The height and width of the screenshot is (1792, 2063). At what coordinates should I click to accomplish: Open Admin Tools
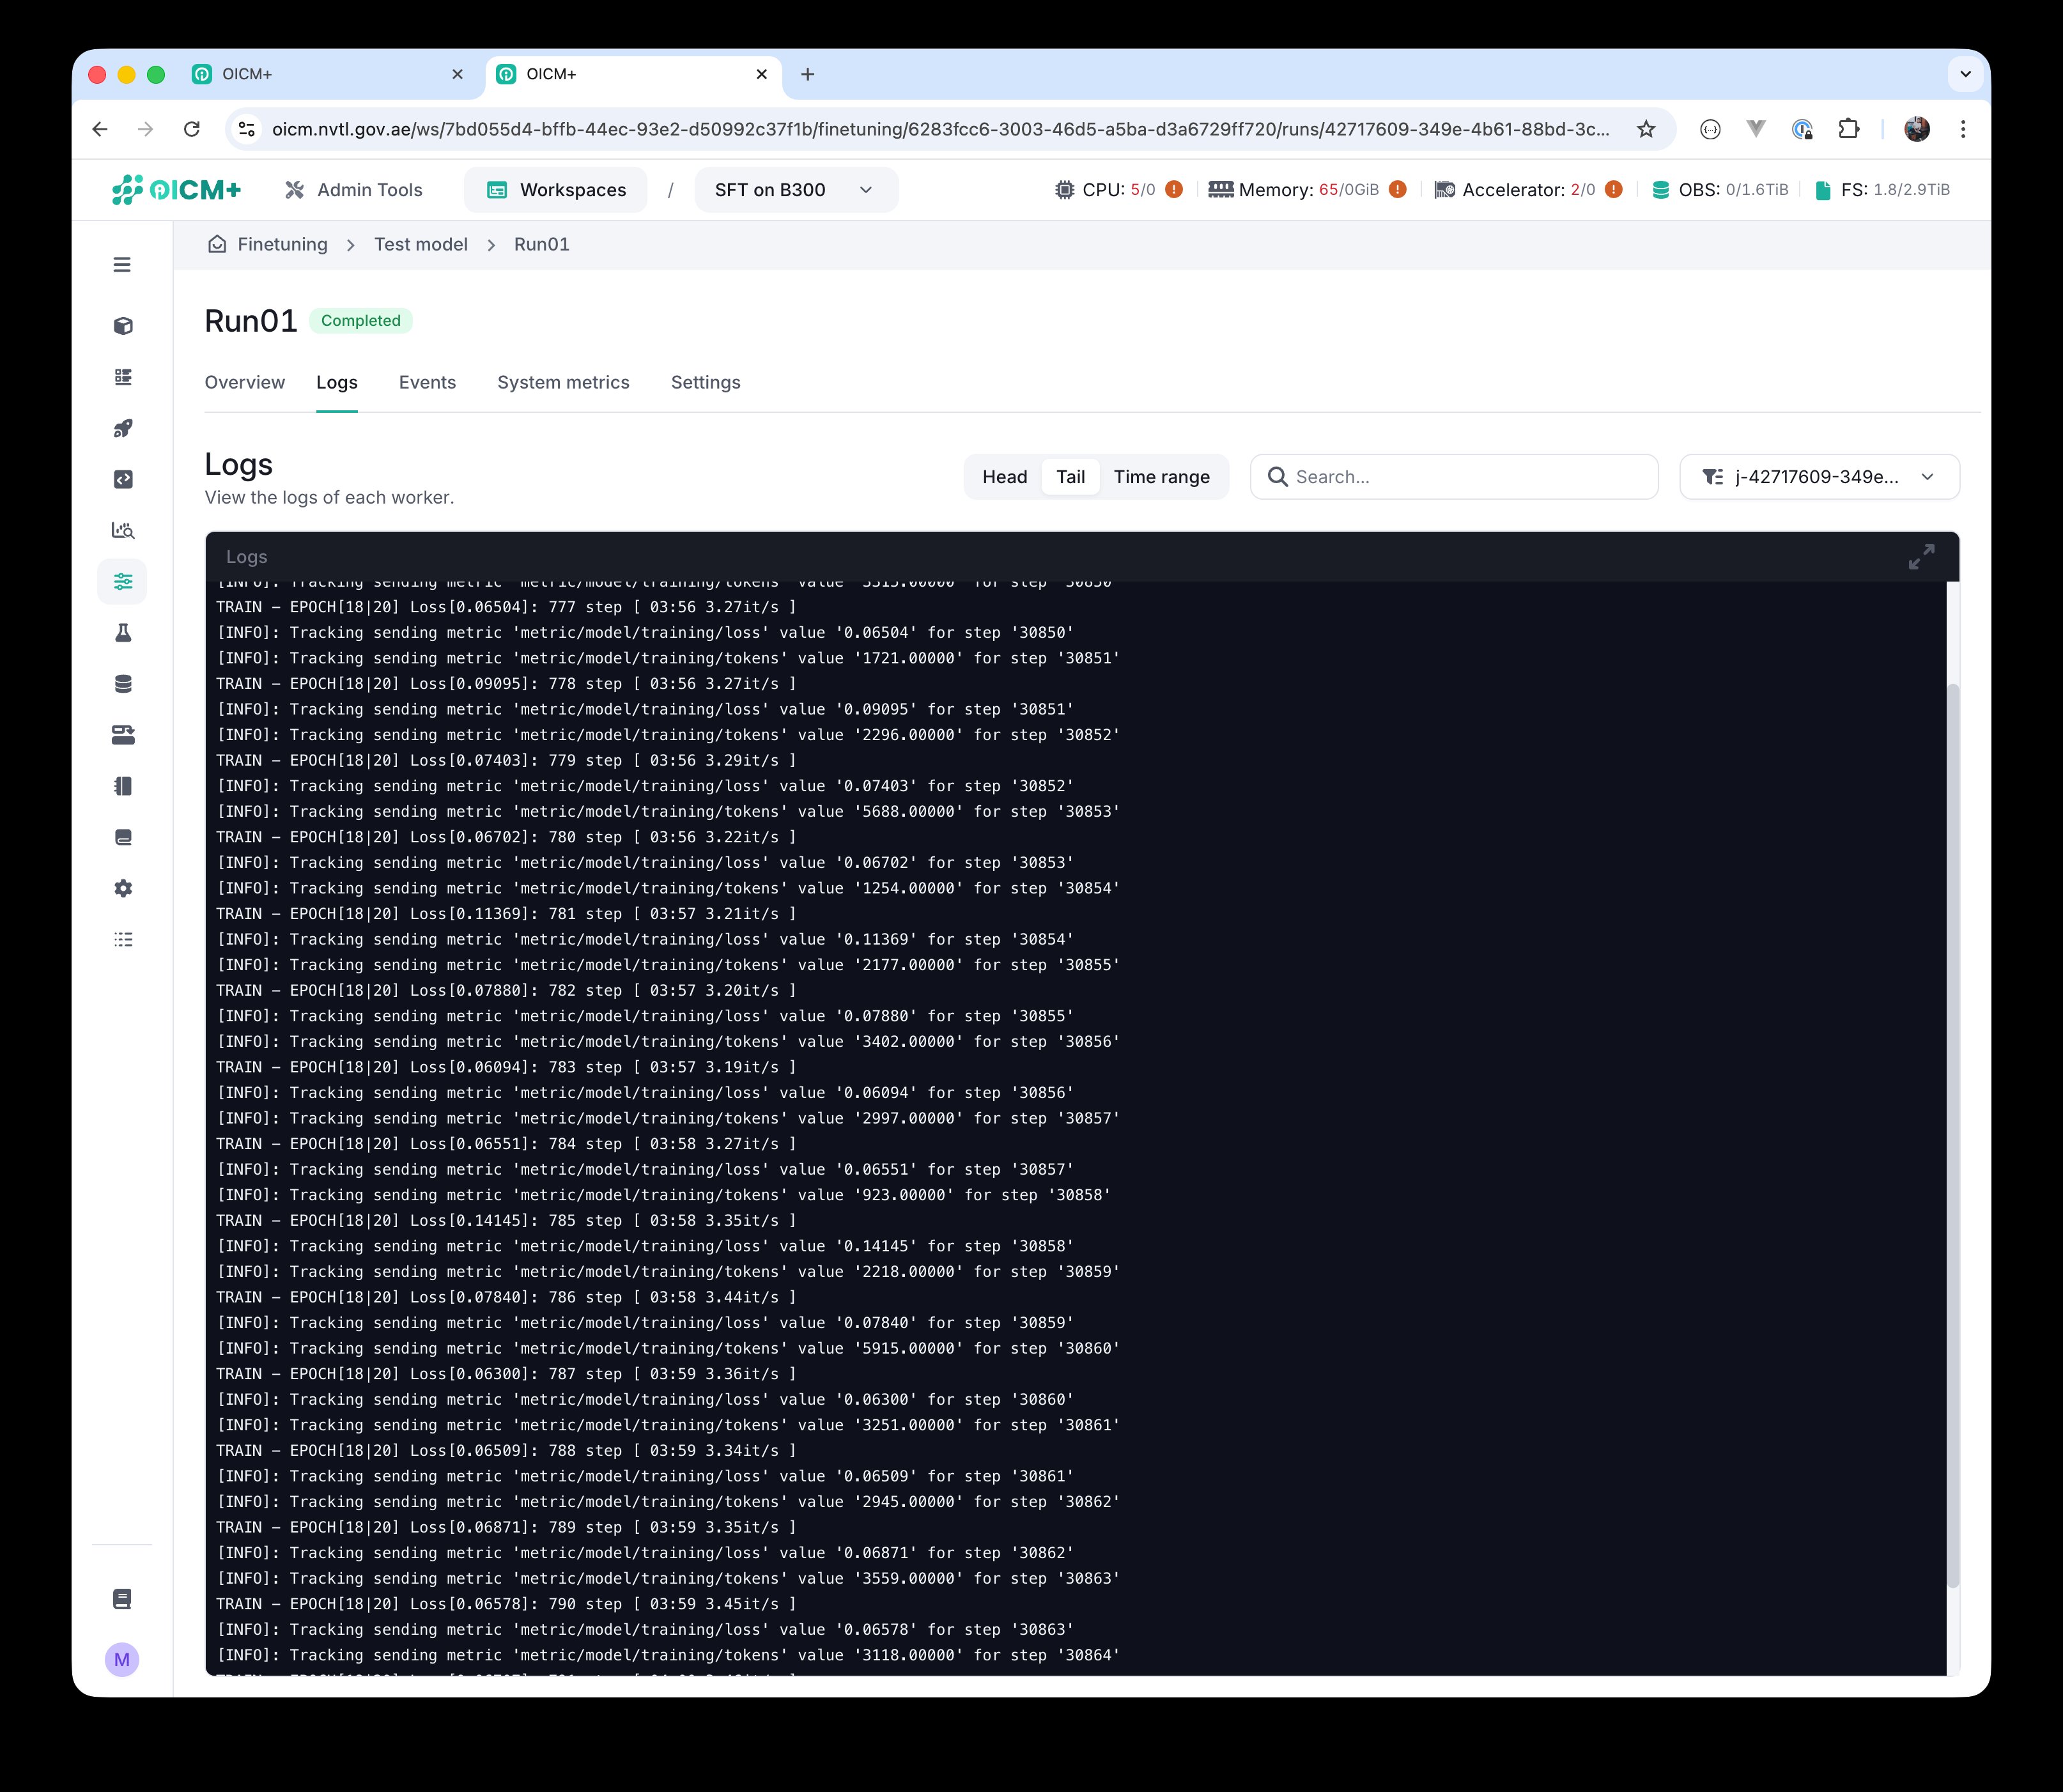tap(354, 190)
